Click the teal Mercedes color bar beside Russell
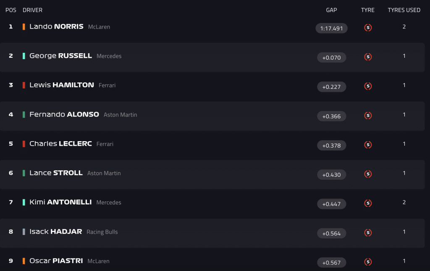 point(24,56)
